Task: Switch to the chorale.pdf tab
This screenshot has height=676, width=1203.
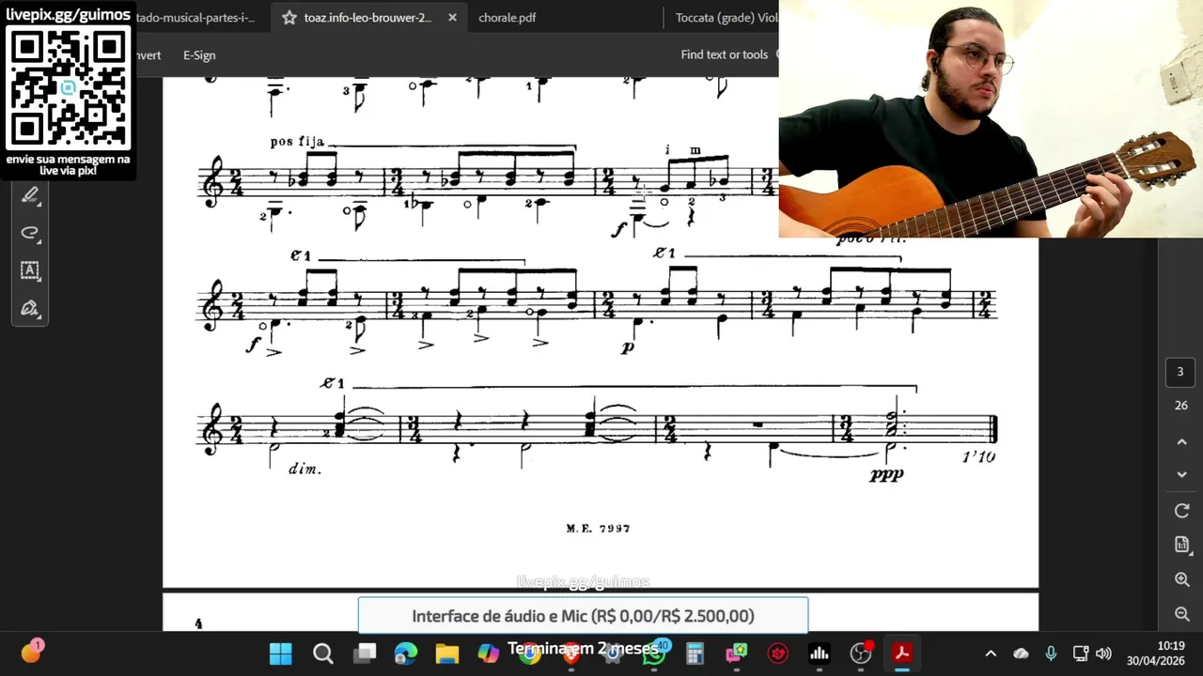Action: click(x=508, y=18)
